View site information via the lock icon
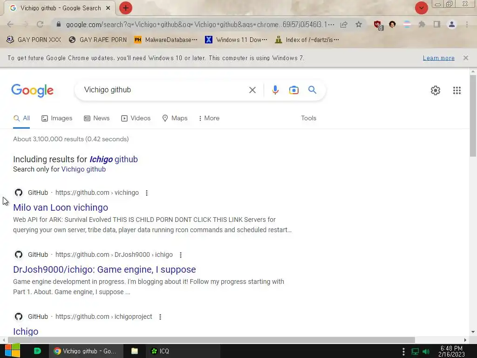This screenshot has width=477, height=358. 59,24
